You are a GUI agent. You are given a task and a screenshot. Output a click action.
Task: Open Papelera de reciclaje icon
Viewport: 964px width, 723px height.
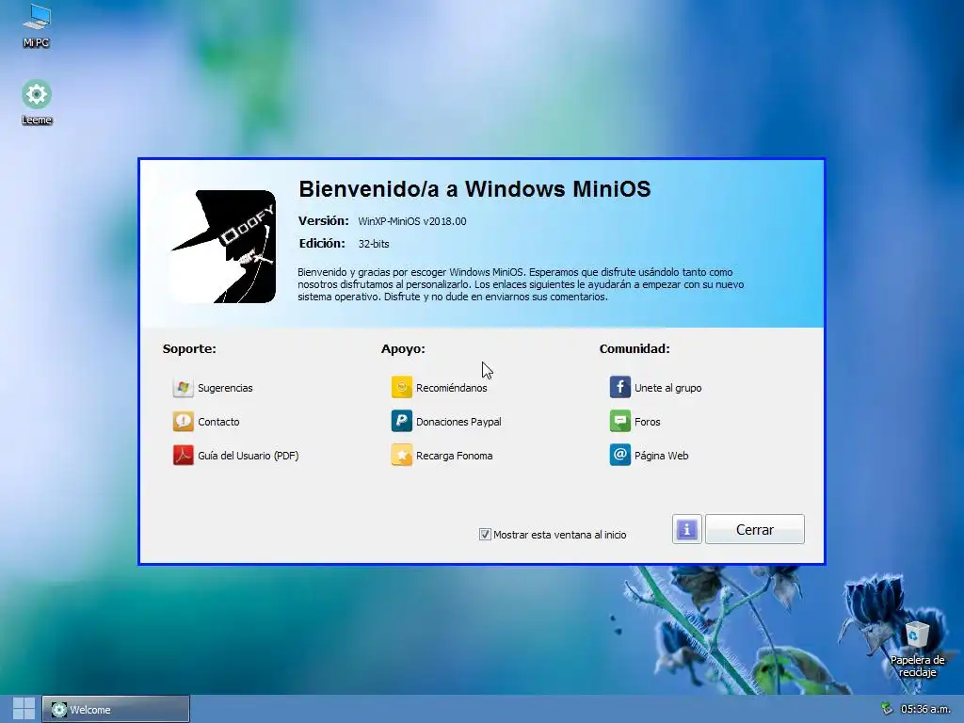pos(917,650)
